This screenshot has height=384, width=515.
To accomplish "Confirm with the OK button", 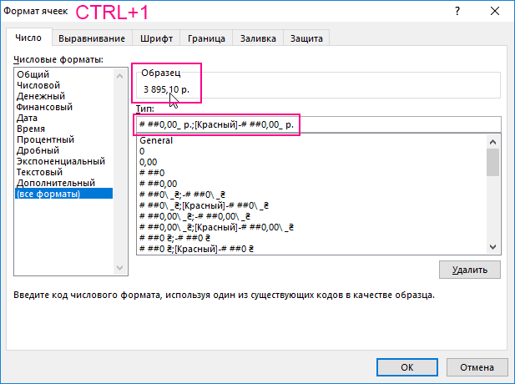I will [x=406, y=366].
